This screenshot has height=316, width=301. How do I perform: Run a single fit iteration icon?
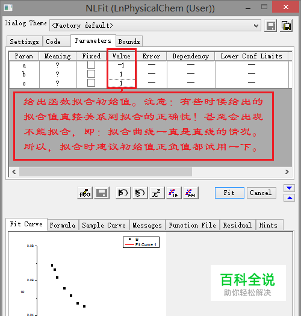point(174,193)
